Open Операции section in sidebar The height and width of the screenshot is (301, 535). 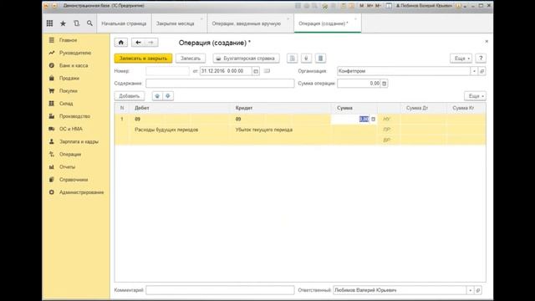click(x=70, y=154)
